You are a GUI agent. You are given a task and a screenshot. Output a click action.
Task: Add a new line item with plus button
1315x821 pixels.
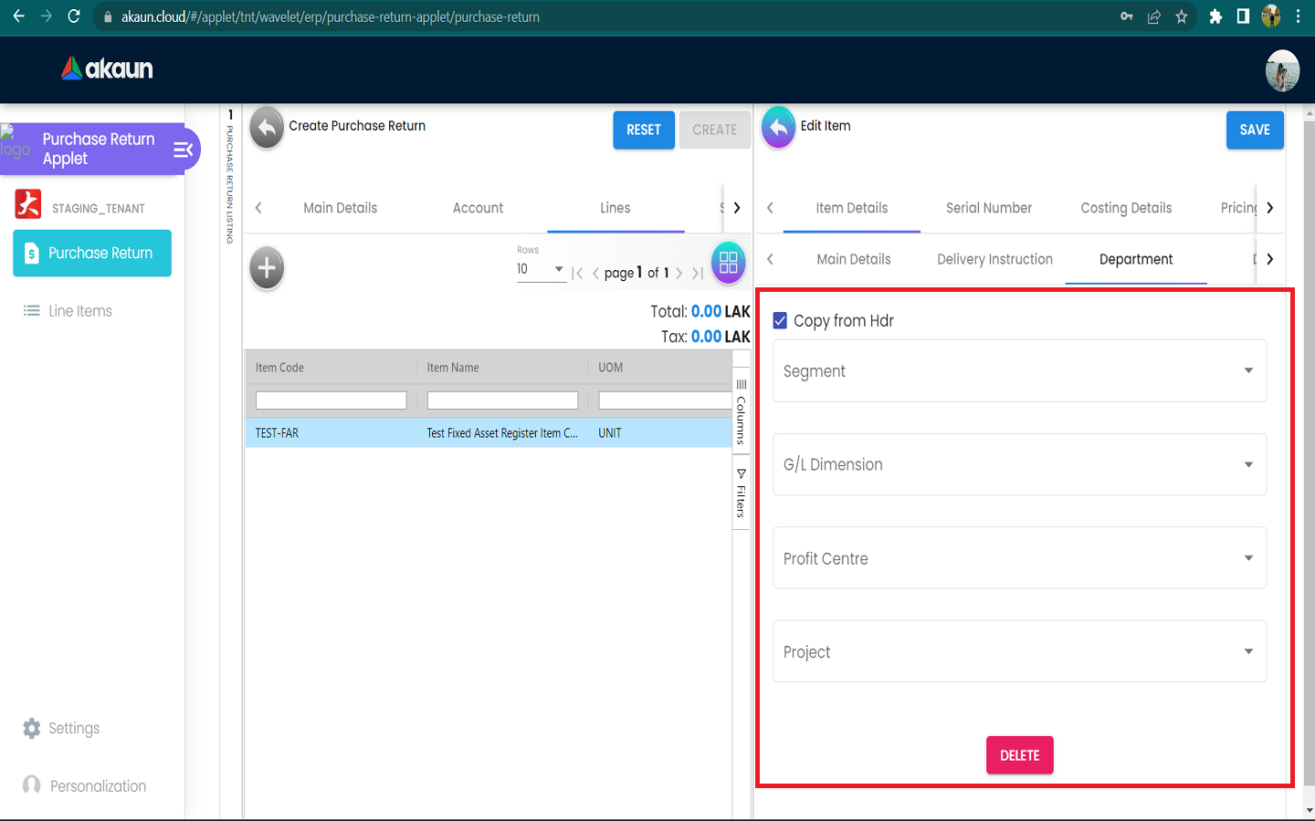coord(267,268)
